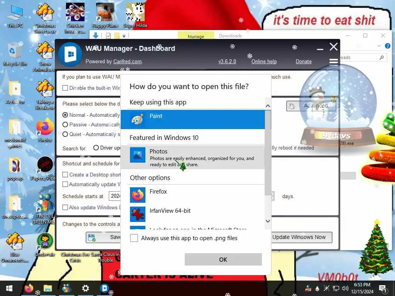This screenshot has height=296, width=395.
Task: Open Manage tab in Downloads window
Action: tap(196, 35)
